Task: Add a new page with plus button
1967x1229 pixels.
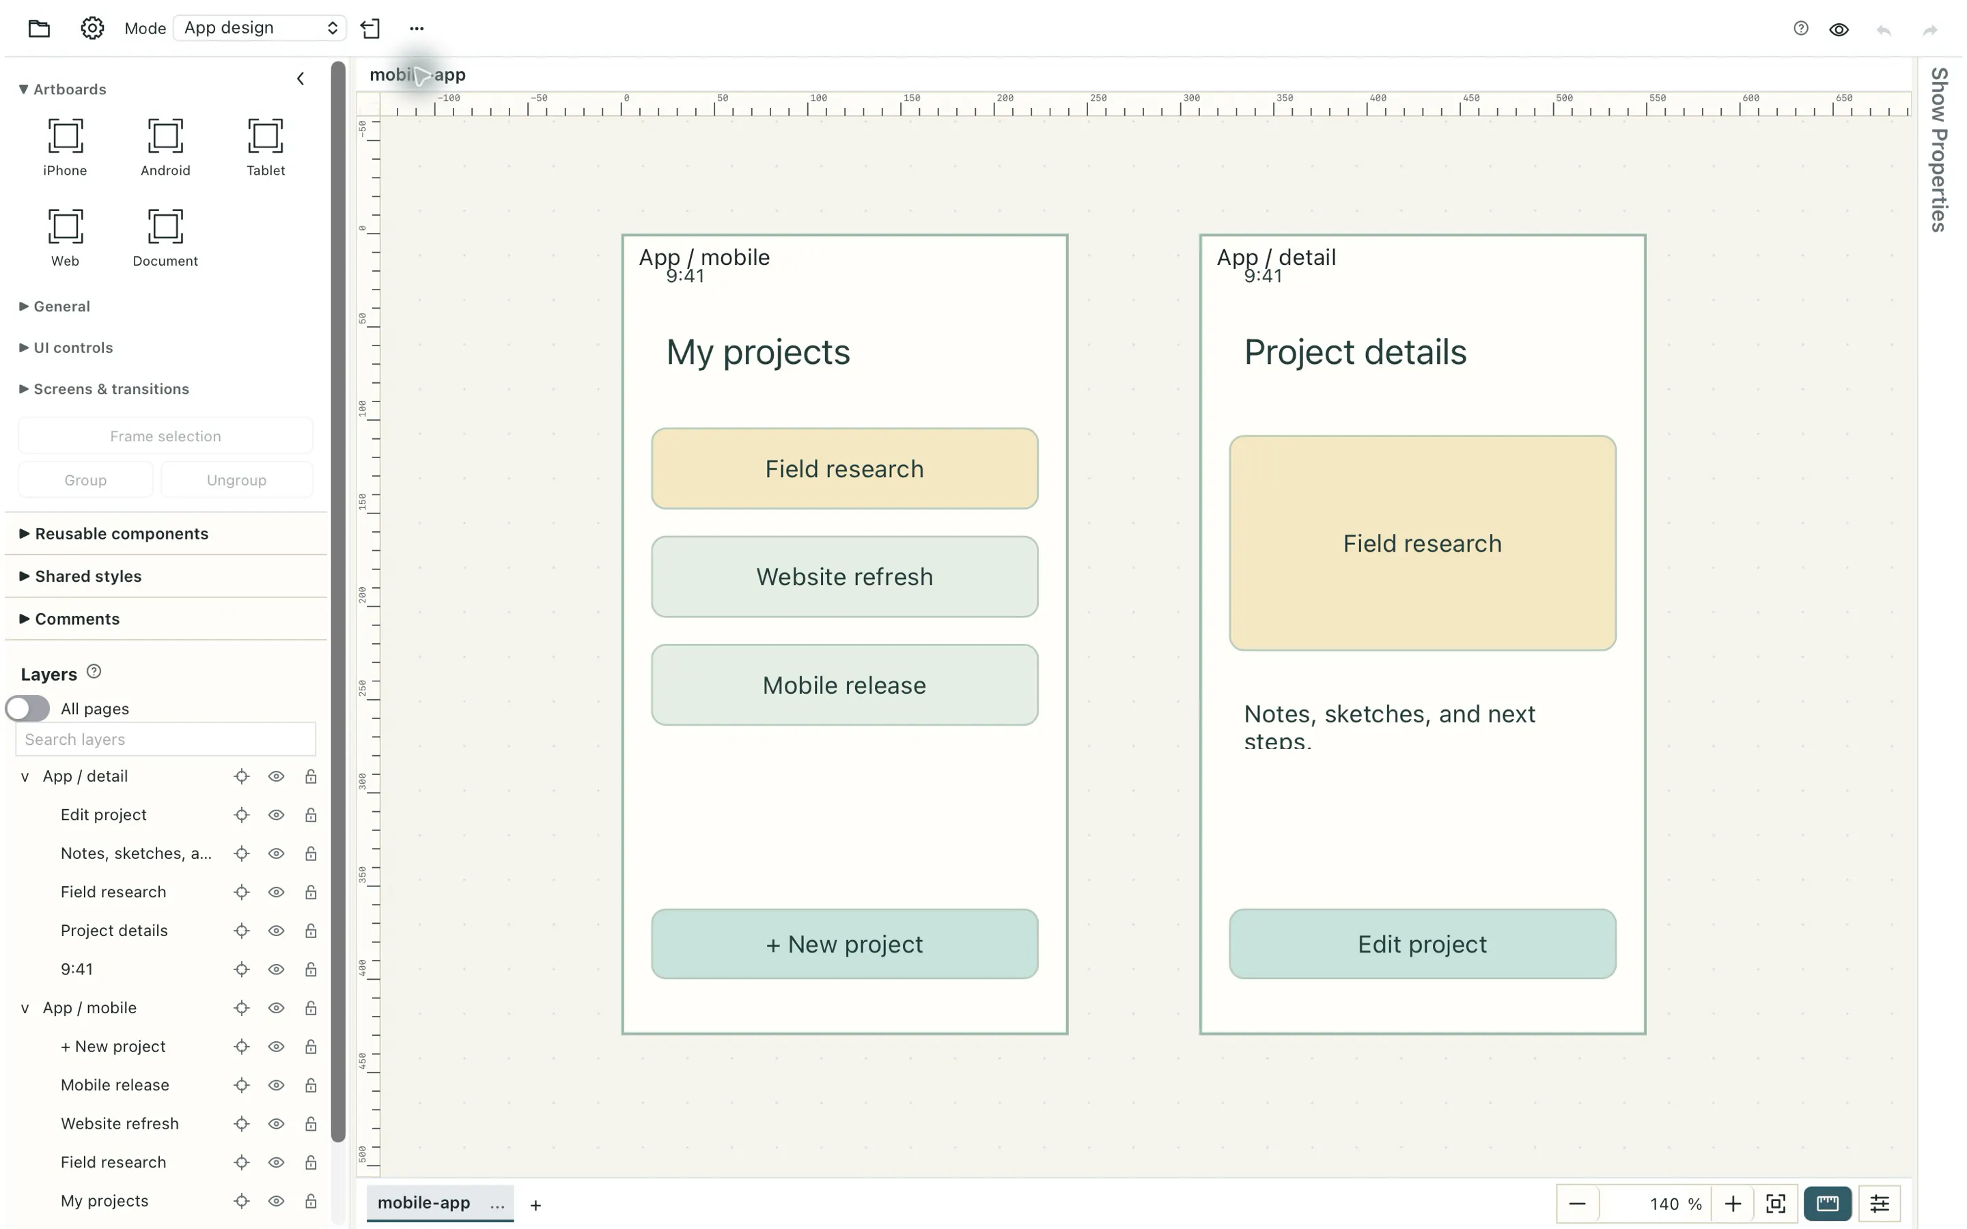Action: pos(535,1204)
